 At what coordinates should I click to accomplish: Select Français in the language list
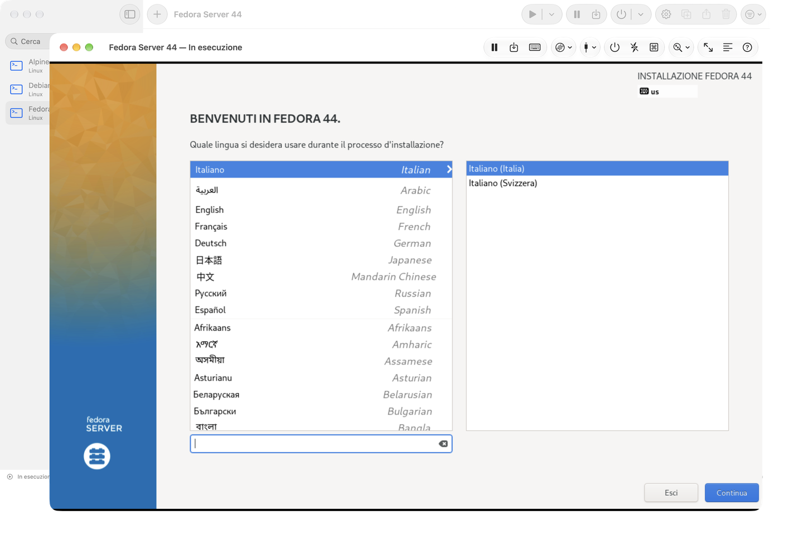tap(321, 226)
